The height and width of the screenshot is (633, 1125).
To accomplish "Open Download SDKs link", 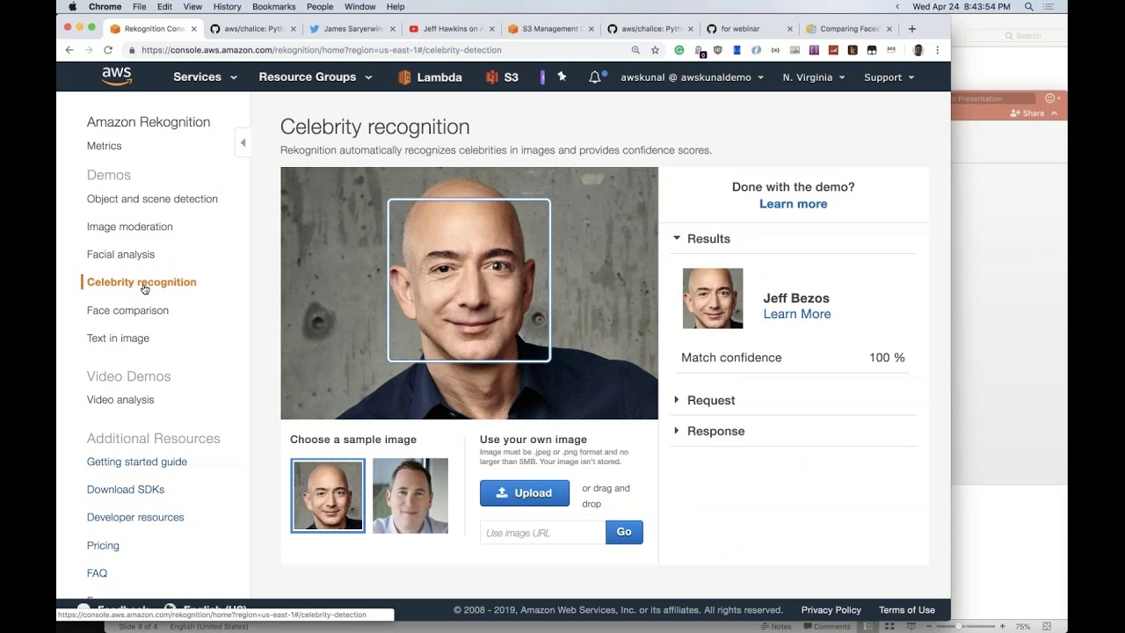I will point(125,490).
